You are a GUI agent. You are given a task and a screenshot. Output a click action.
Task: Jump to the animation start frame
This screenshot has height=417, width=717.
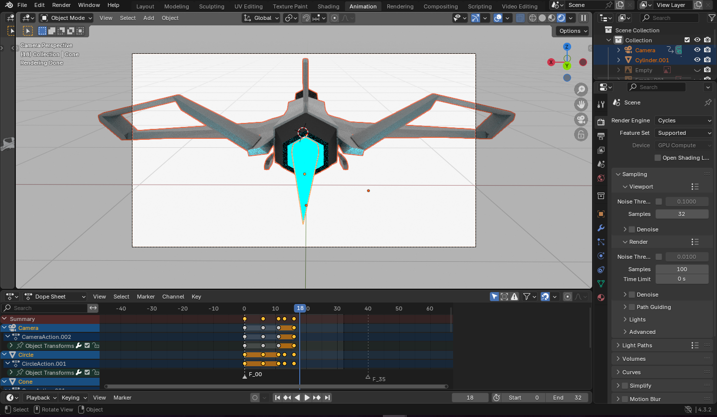coord(278,398)
